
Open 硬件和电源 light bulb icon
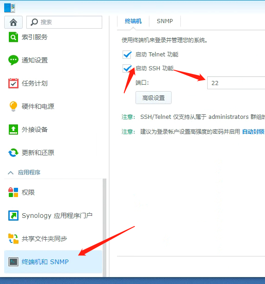click(x=13, y=106)
